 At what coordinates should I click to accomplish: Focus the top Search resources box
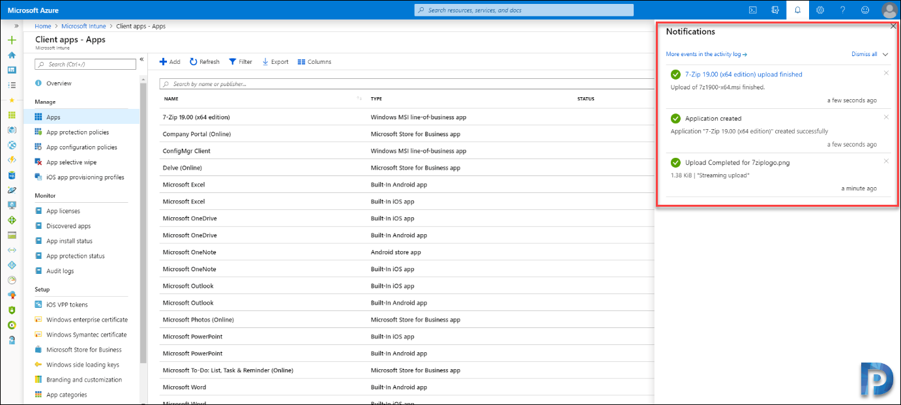point(524,10)
